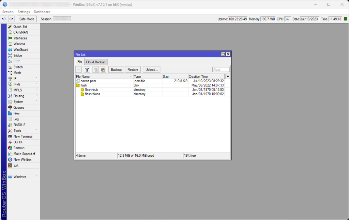This screenshot has width=349, height=220.
Task: Click the Backup button
Action: point(116,69)
